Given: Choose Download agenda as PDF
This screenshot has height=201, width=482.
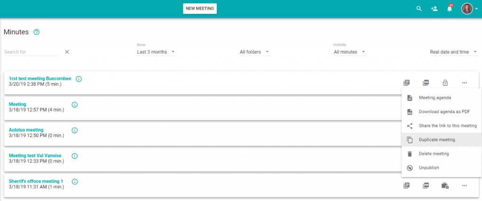Looking at the screenshot, I should click(x=444, y=112).
